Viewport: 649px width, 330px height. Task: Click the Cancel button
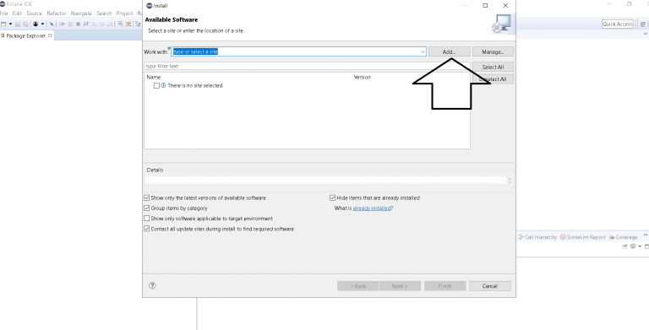click(x=489, y=286)
